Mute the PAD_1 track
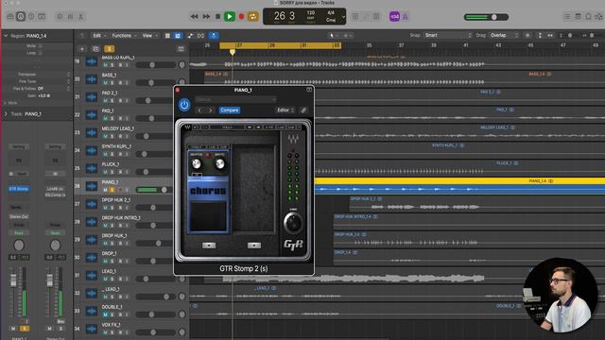 [105, 118]
